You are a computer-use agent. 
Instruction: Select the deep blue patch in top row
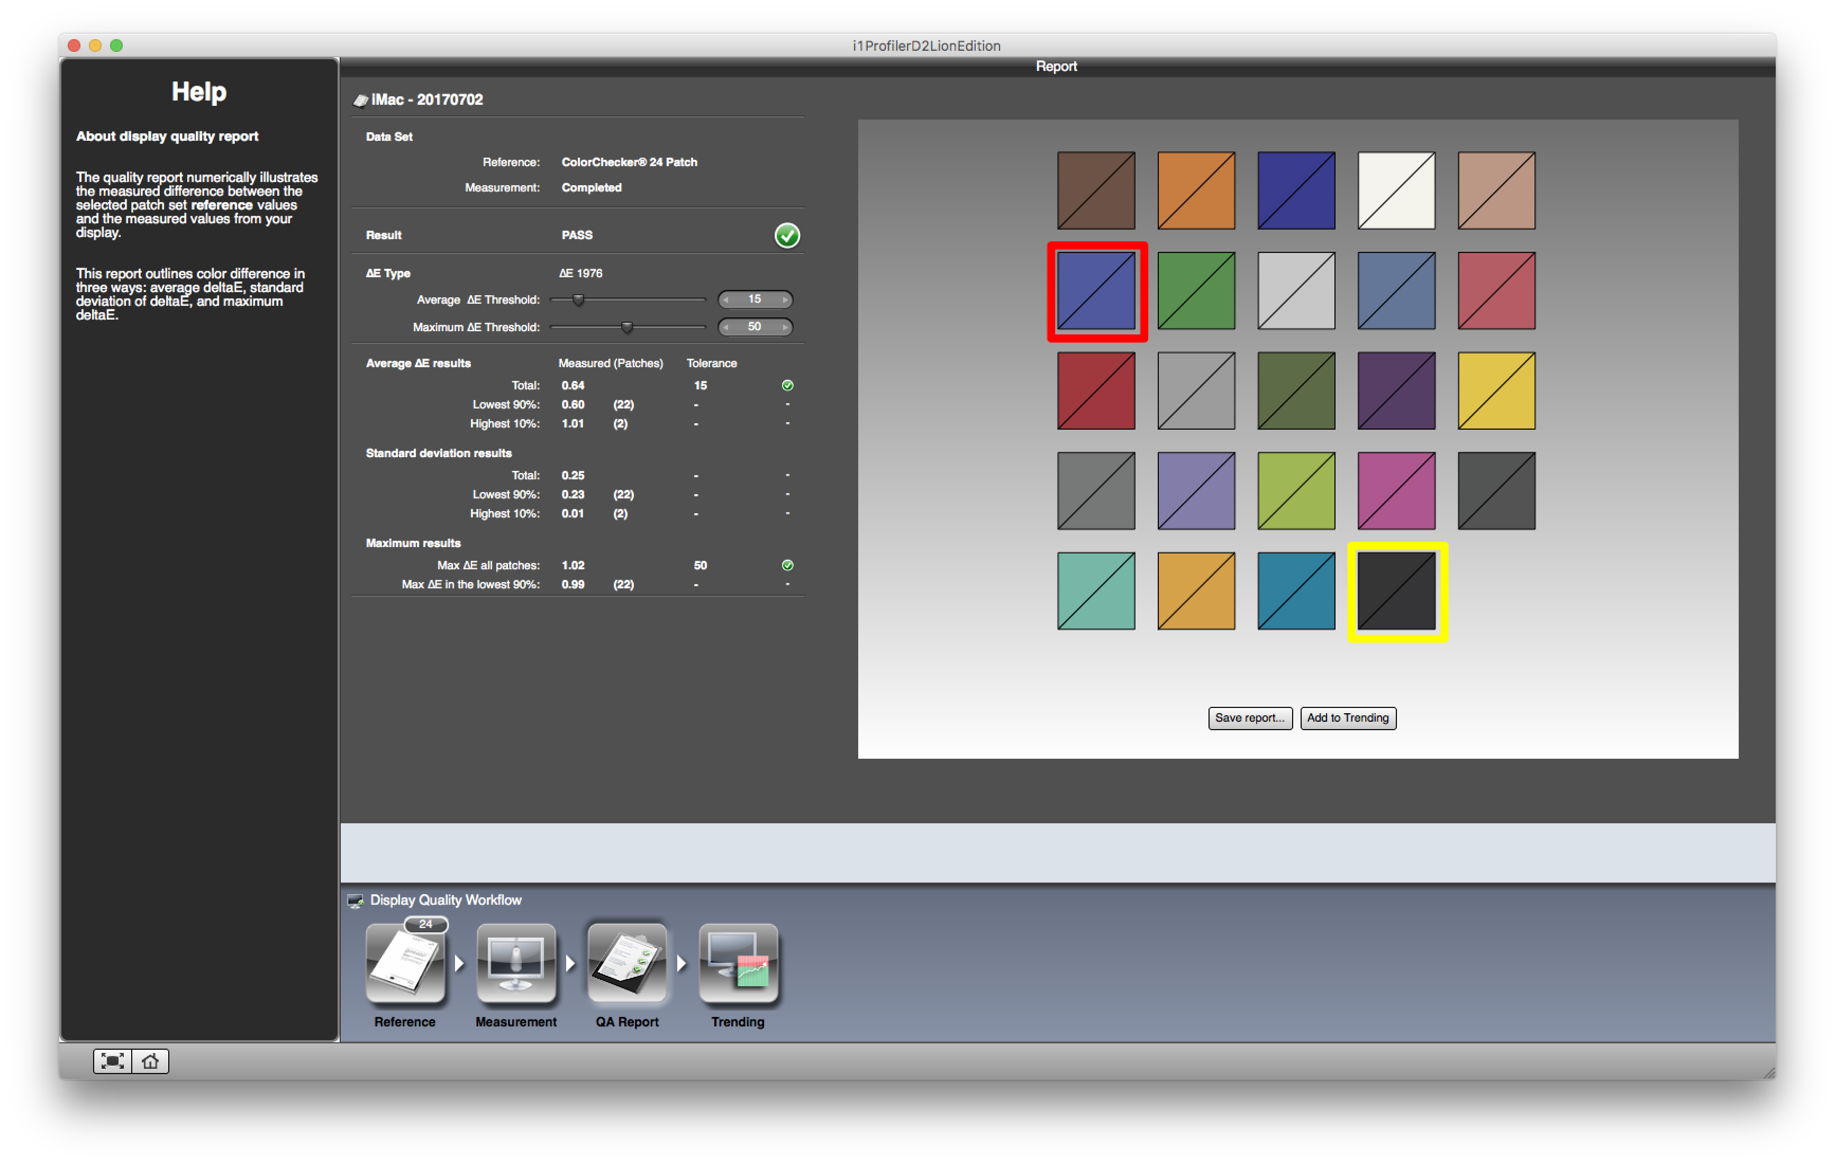(1295, 190)
